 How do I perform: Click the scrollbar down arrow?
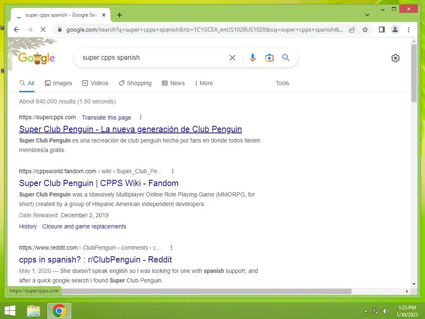[x=414, y=284]
